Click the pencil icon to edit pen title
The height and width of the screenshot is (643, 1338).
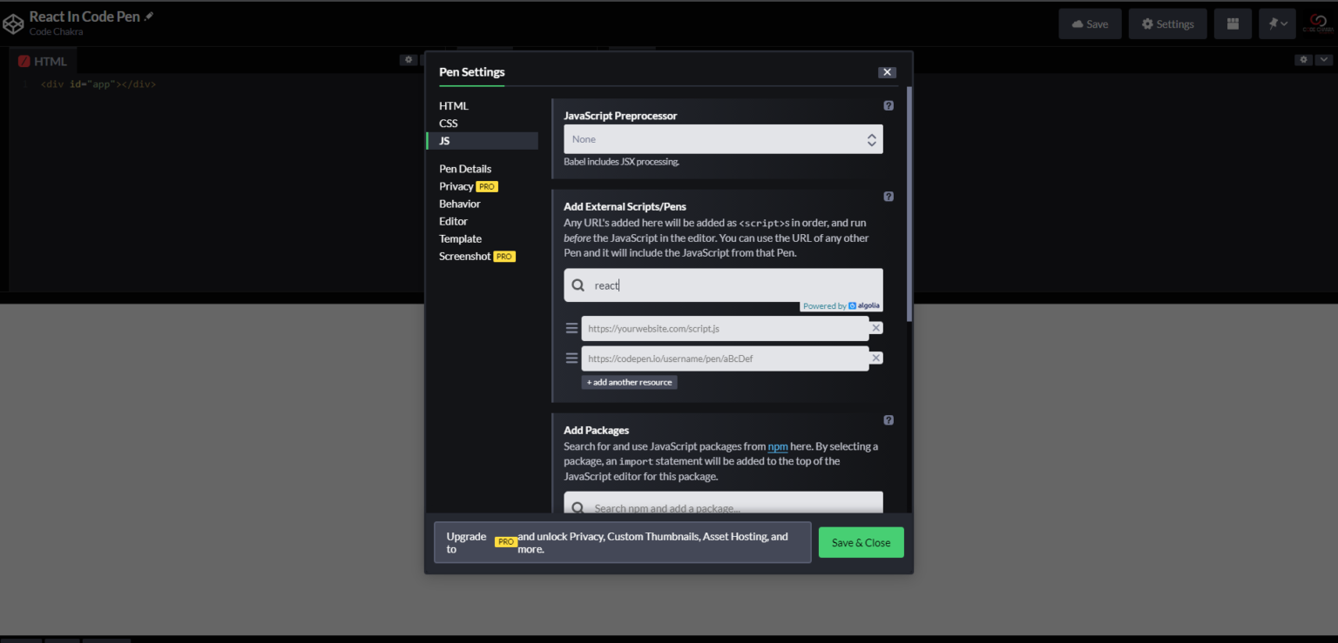(149, 17)
